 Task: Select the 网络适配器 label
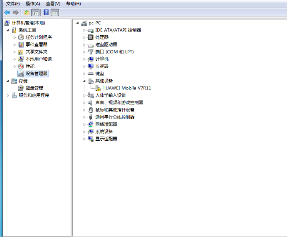pyautogui.click(x=106, y=124)
